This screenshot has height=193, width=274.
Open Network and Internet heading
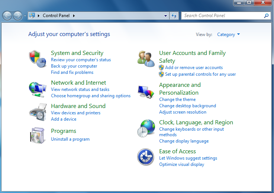point(78,83)
